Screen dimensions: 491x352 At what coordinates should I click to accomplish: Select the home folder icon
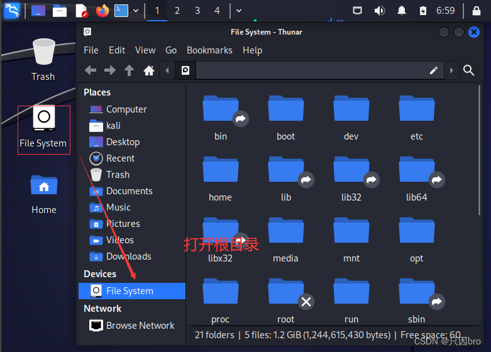click(221, 170)
